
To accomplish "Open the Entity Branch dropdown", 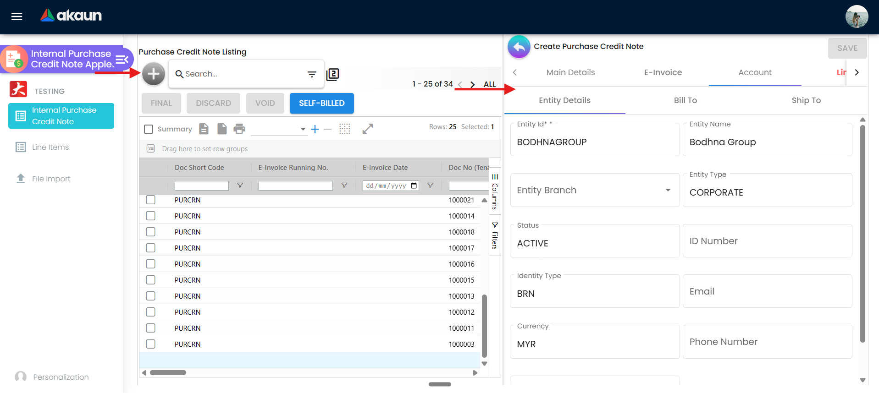I will point(595,190).
